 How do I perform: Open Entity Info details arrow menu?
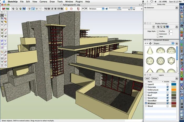pyautogui.click(x=177, y=8)
